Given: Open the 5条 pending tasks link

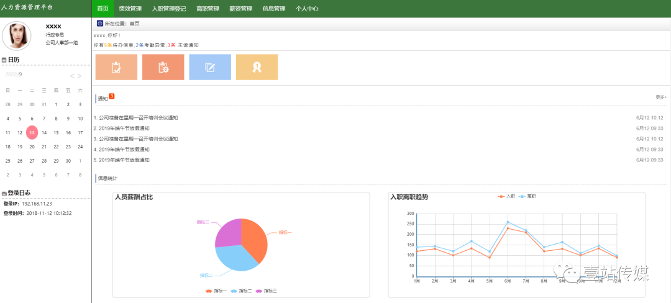Looking at the screenshot, I should 107,45.
